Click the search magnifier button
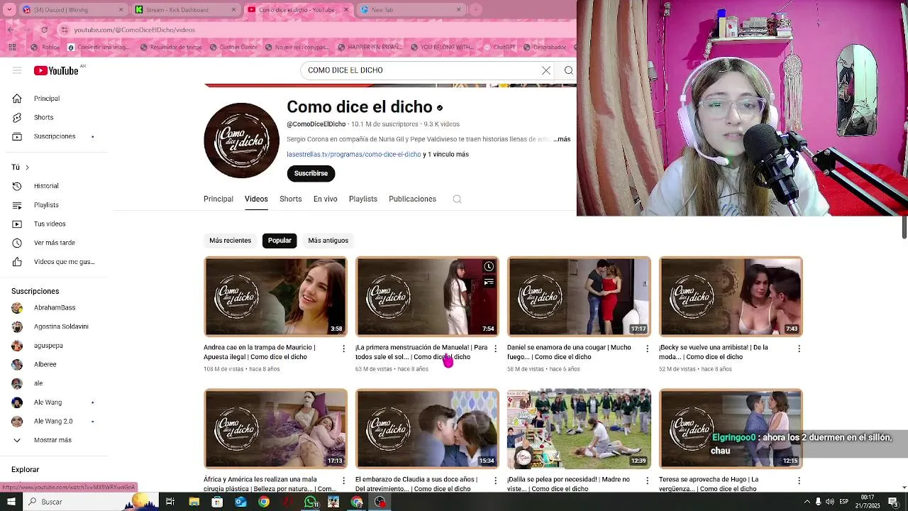This screenshot has width=908, height=511. tap(568, 70)
